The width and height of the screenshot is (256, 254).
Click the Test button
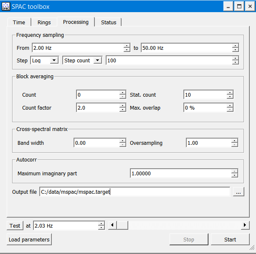[15, 226]
